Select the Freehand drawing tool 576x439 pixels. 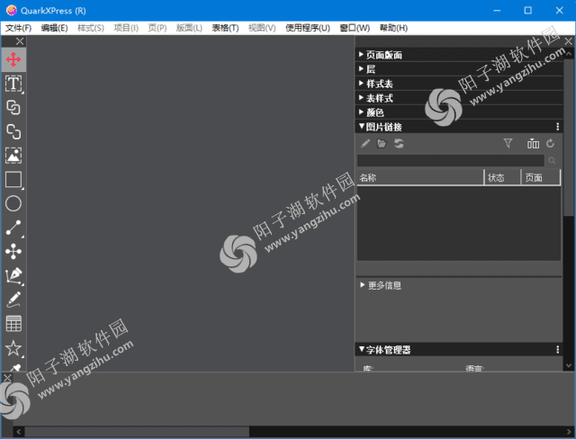(x=13, y=300)
